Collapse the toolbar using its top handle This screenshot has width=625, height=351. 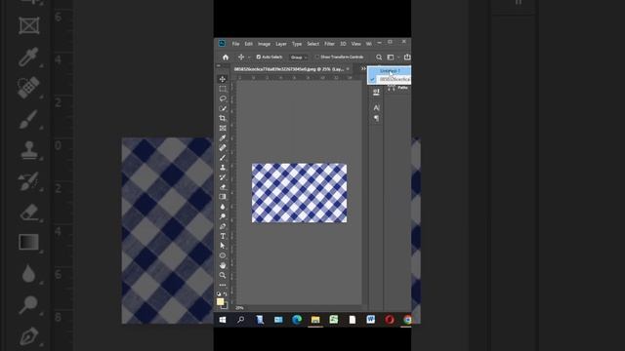219,65
